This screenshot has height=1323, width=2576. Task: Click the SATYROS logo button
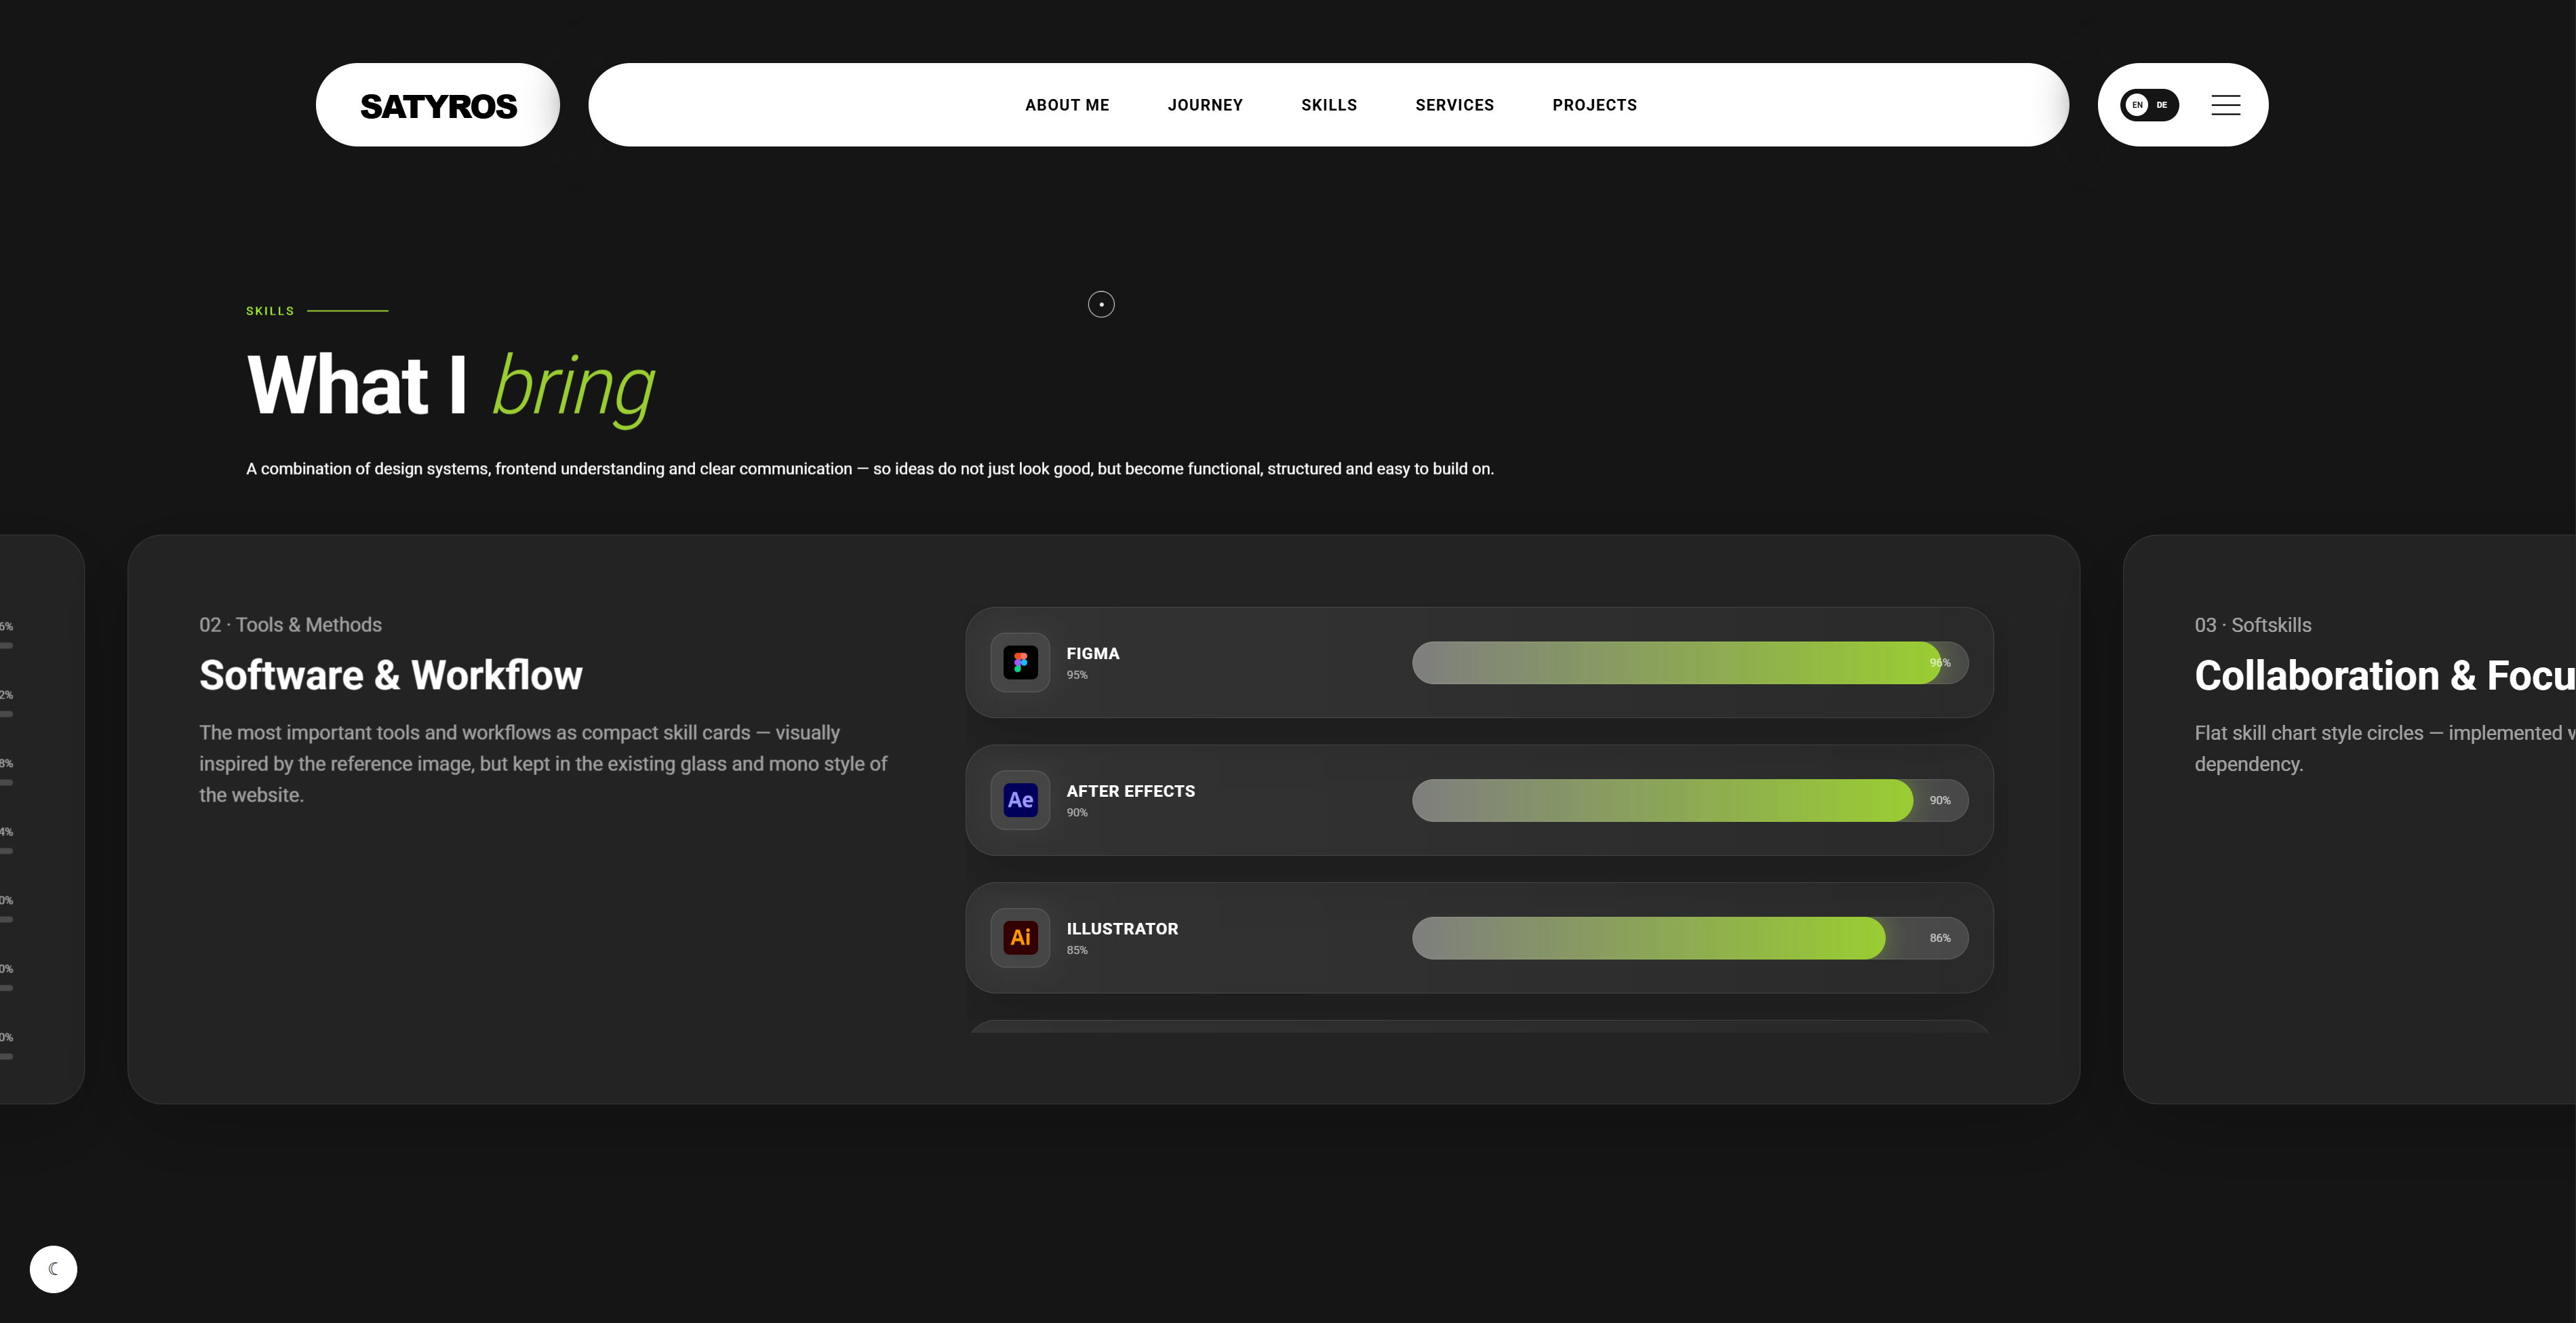(438, 105)
